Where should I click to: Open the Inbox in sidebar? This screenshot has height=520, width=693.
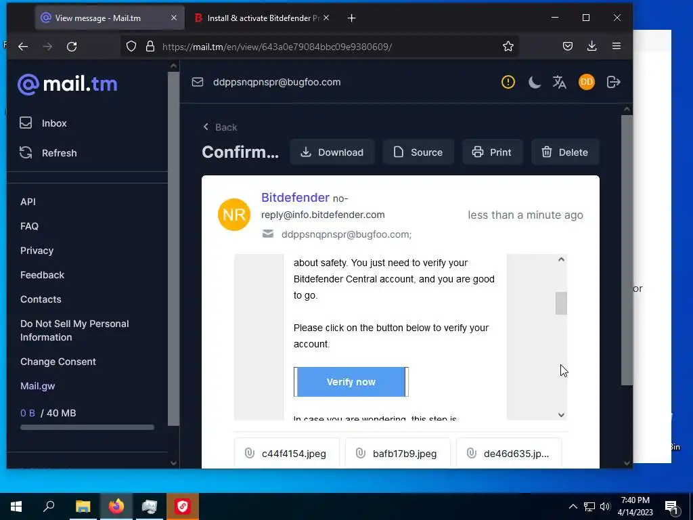[43, 123]
